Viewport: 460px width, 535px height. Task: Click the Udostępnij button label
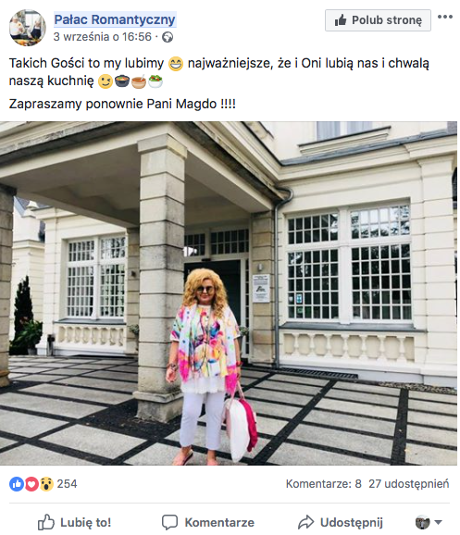tap(352, 522)
